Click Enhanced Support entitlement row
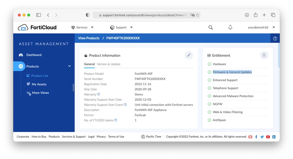Screen dimensions: 293x159 point(238,80)
